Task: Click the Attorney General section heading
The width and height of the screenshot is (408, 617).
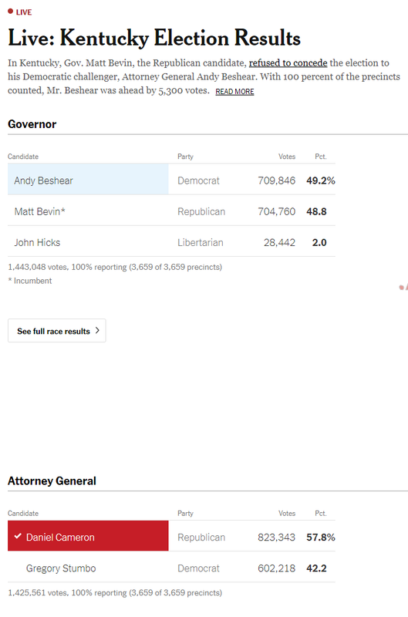Action: [x=52, y=480]
